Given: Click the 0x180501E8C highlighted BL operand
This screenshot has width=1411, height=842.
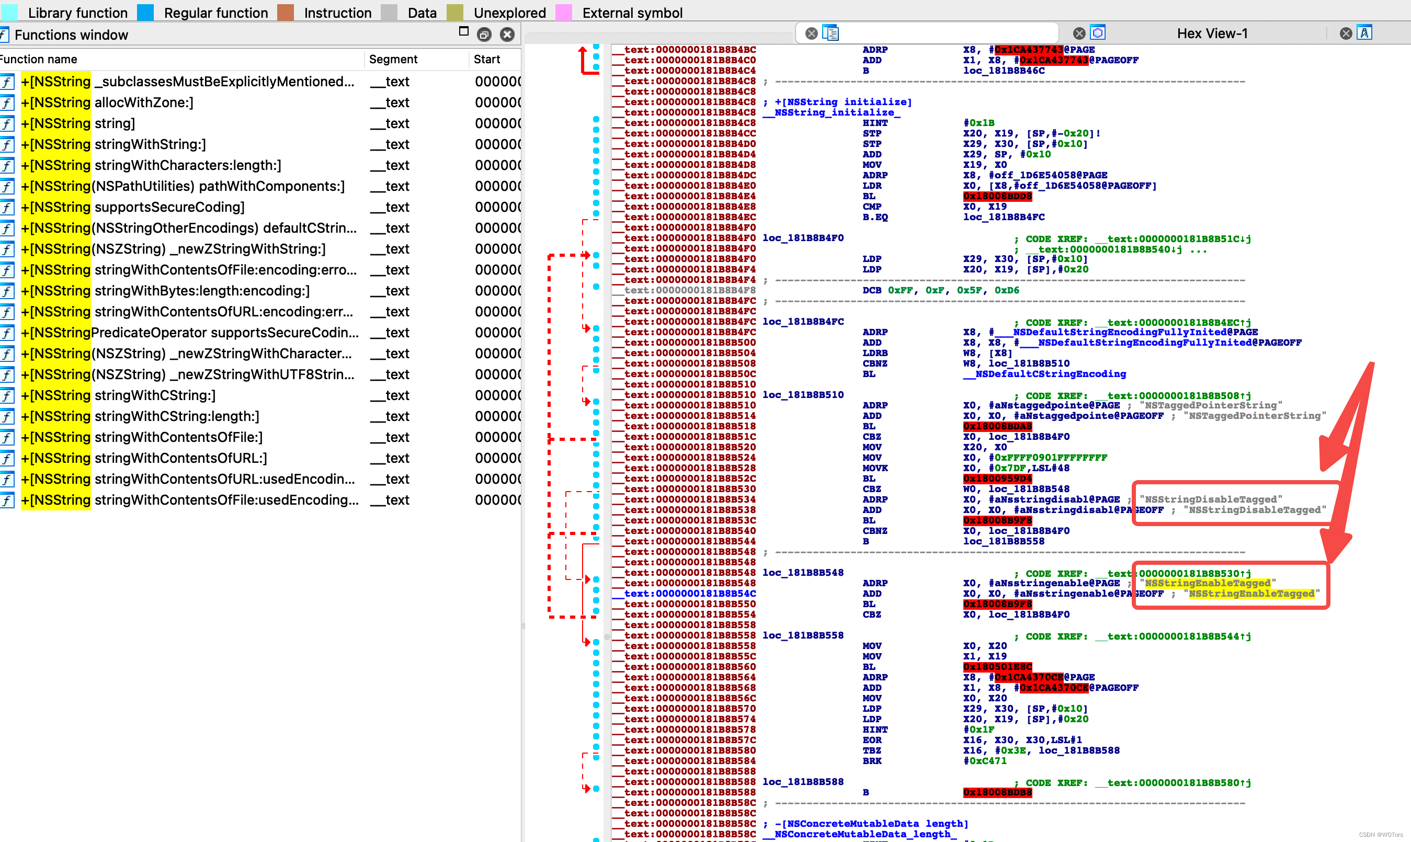Looking at the screenshot, I should pyautogui.click(x=997, y=667).
